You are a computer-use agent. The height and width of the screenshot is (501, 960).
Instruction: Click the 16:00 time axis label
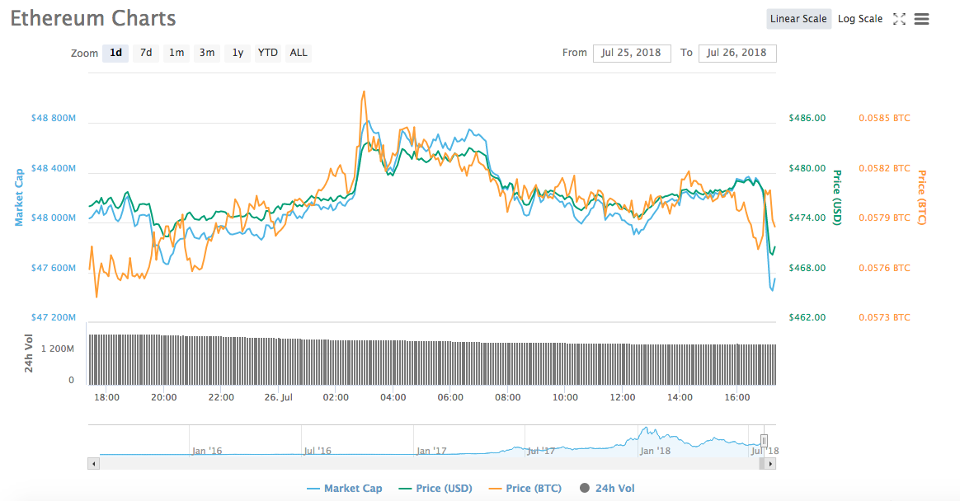tap(737, 398)
